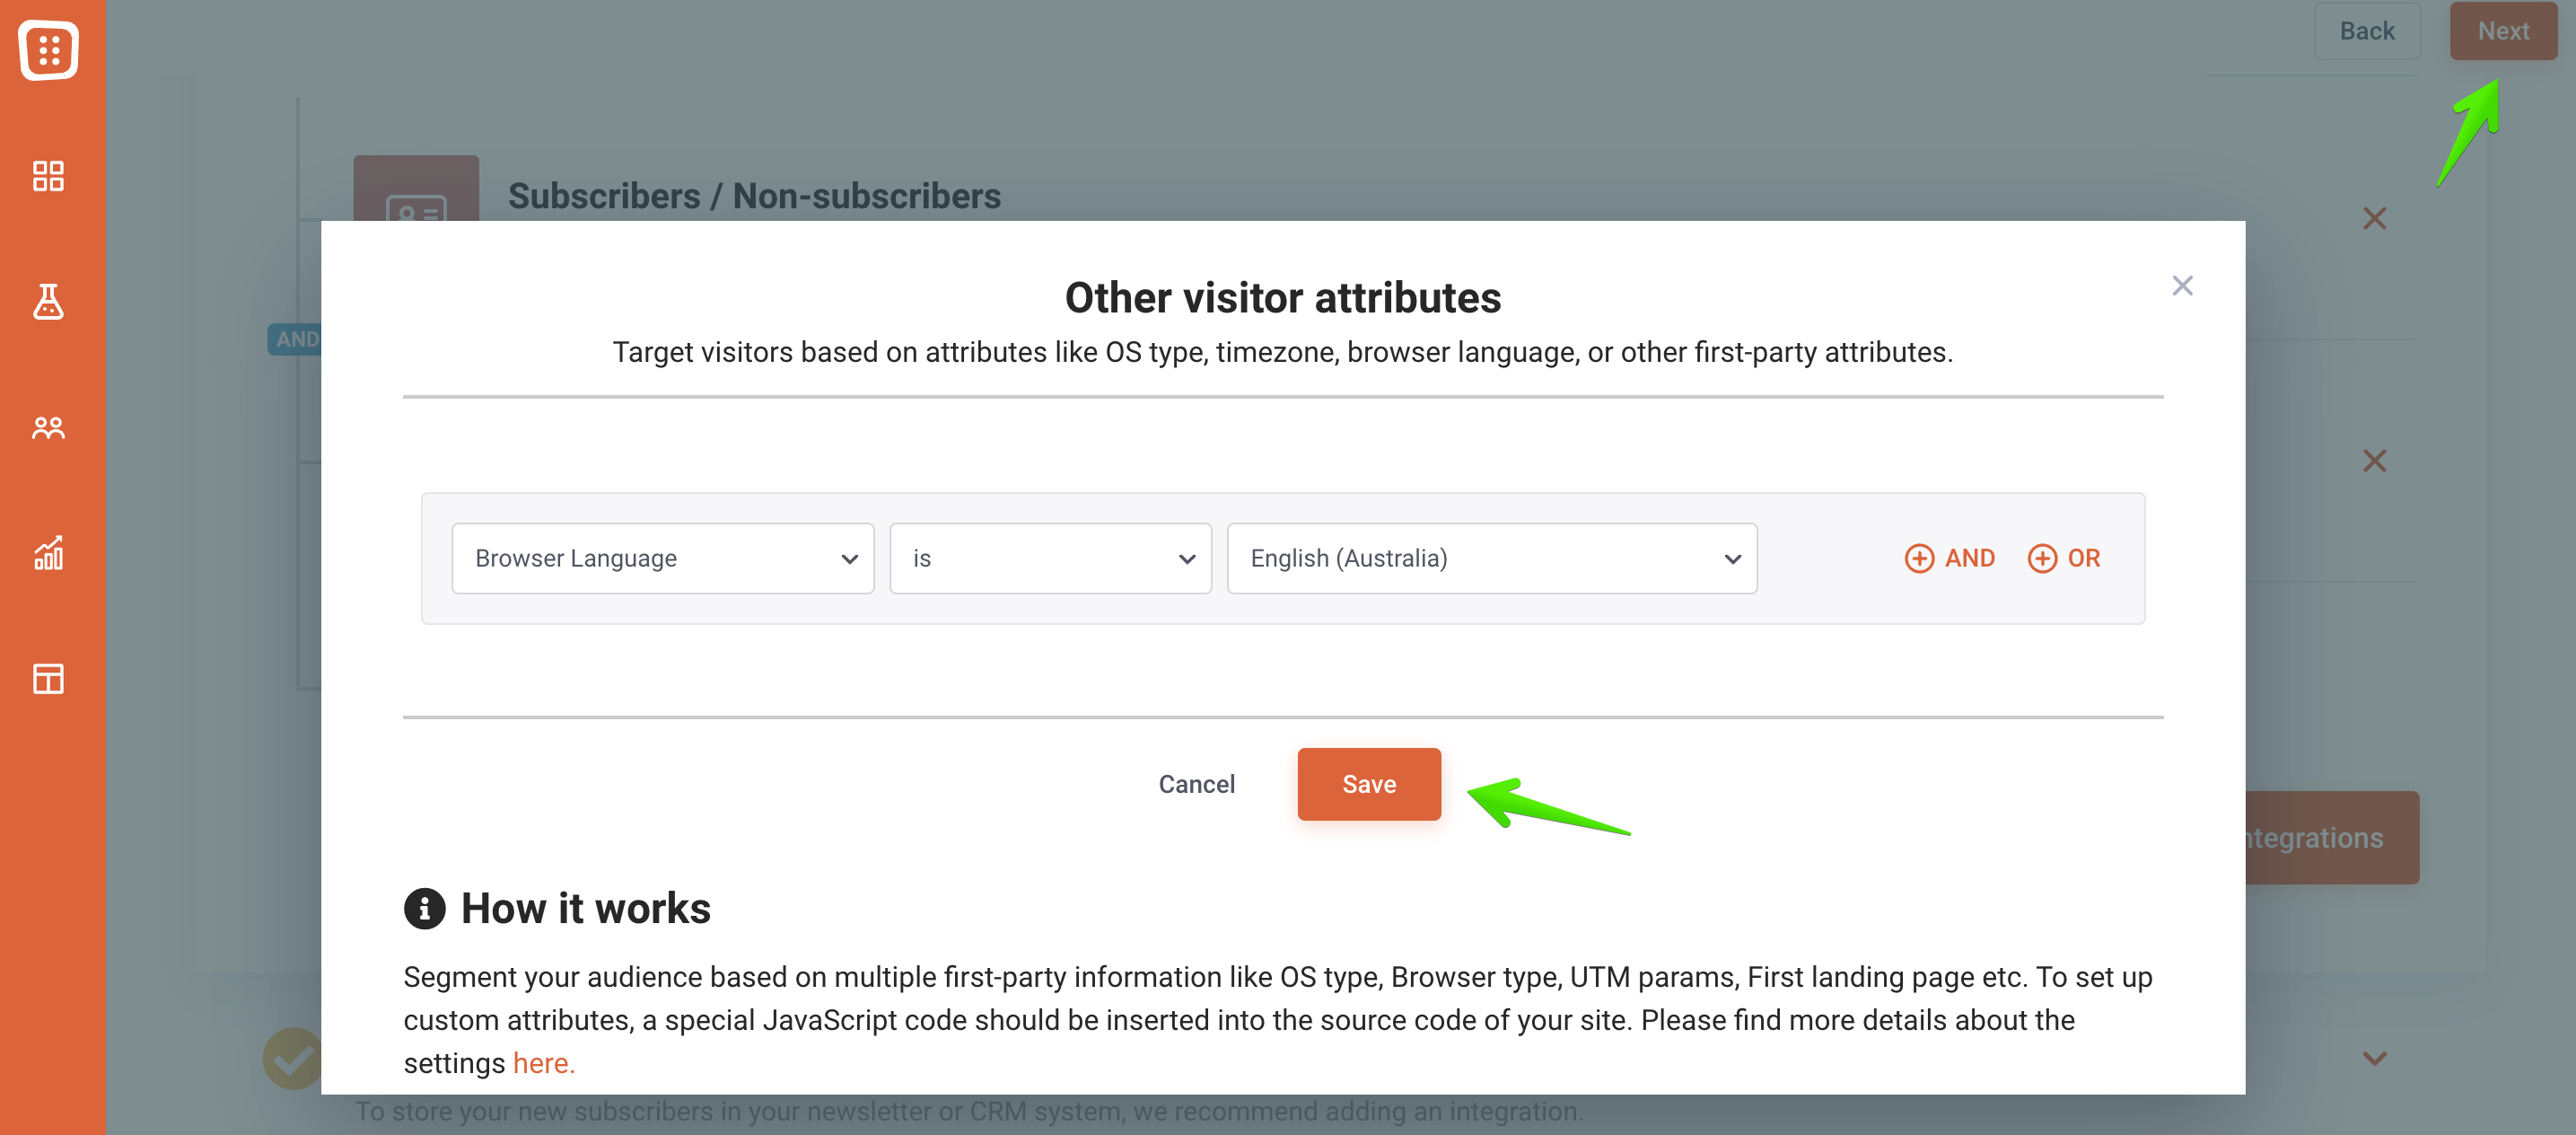Close the Other visitor attributes modal
Screen dimensions: 2576x1135
coord(2182,286)
